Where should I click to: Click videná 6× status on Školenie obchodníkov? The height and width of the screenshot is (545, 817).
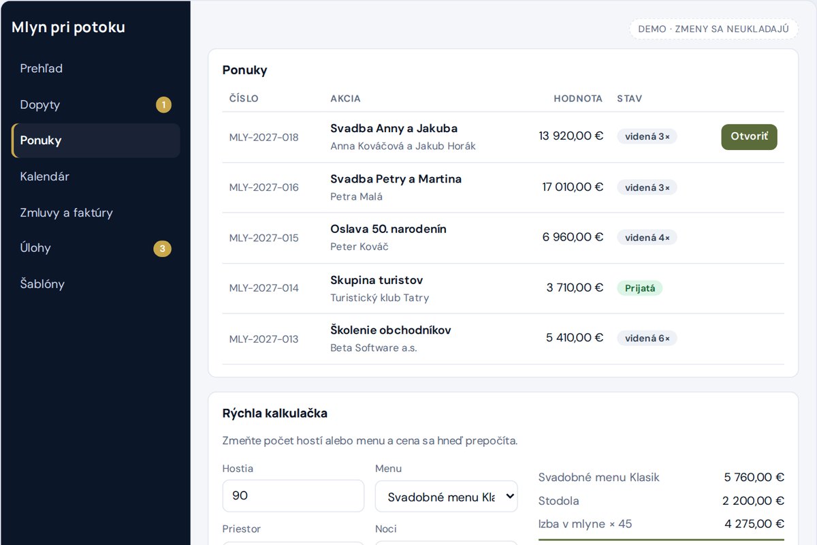[647, 339]
